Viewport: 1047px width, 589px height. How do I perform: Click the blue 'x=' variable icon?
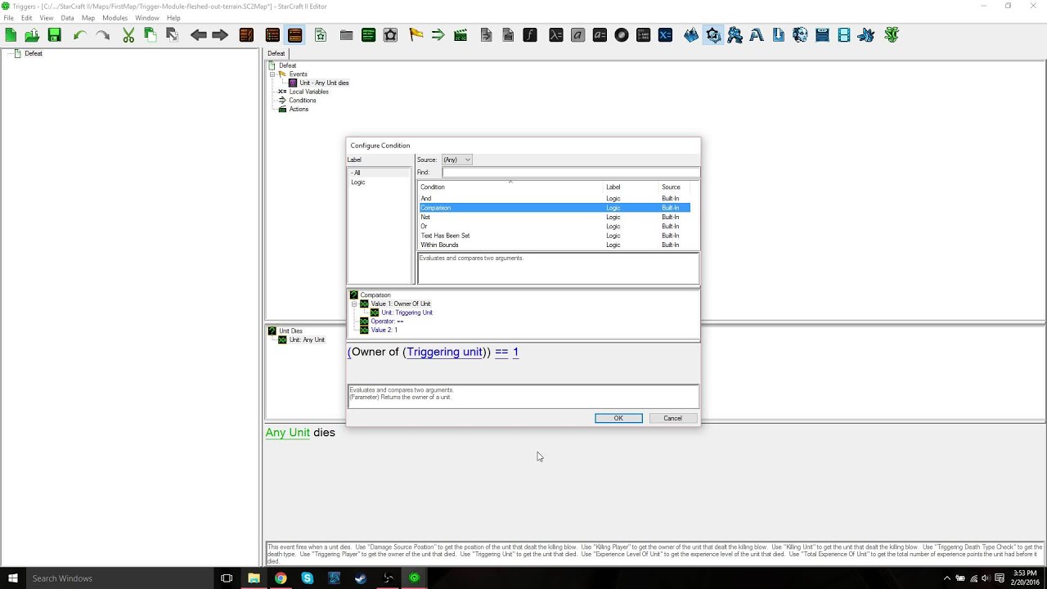(665, 35)
